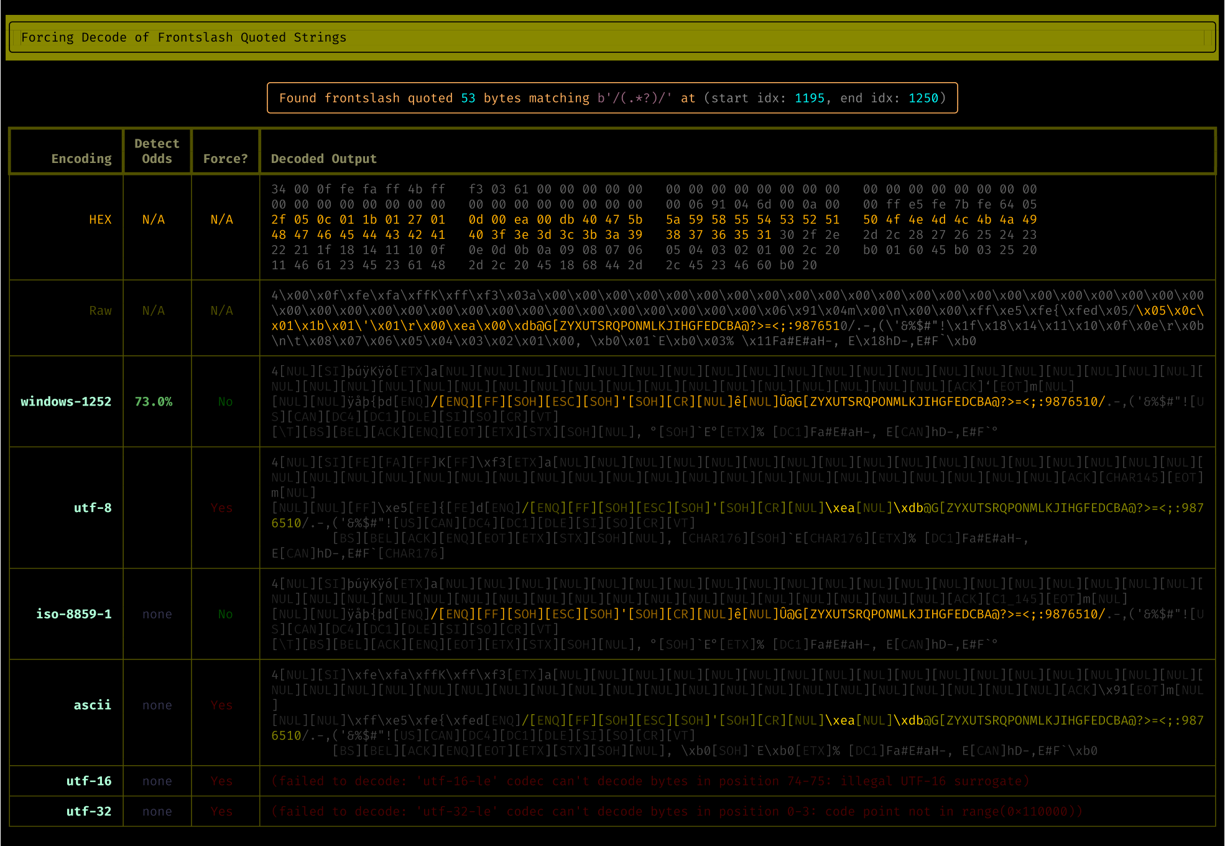The width and height of the screenshot is (1225, 846).
Task: Click the utf-16 failed to decode message
Action: (650, 781)
